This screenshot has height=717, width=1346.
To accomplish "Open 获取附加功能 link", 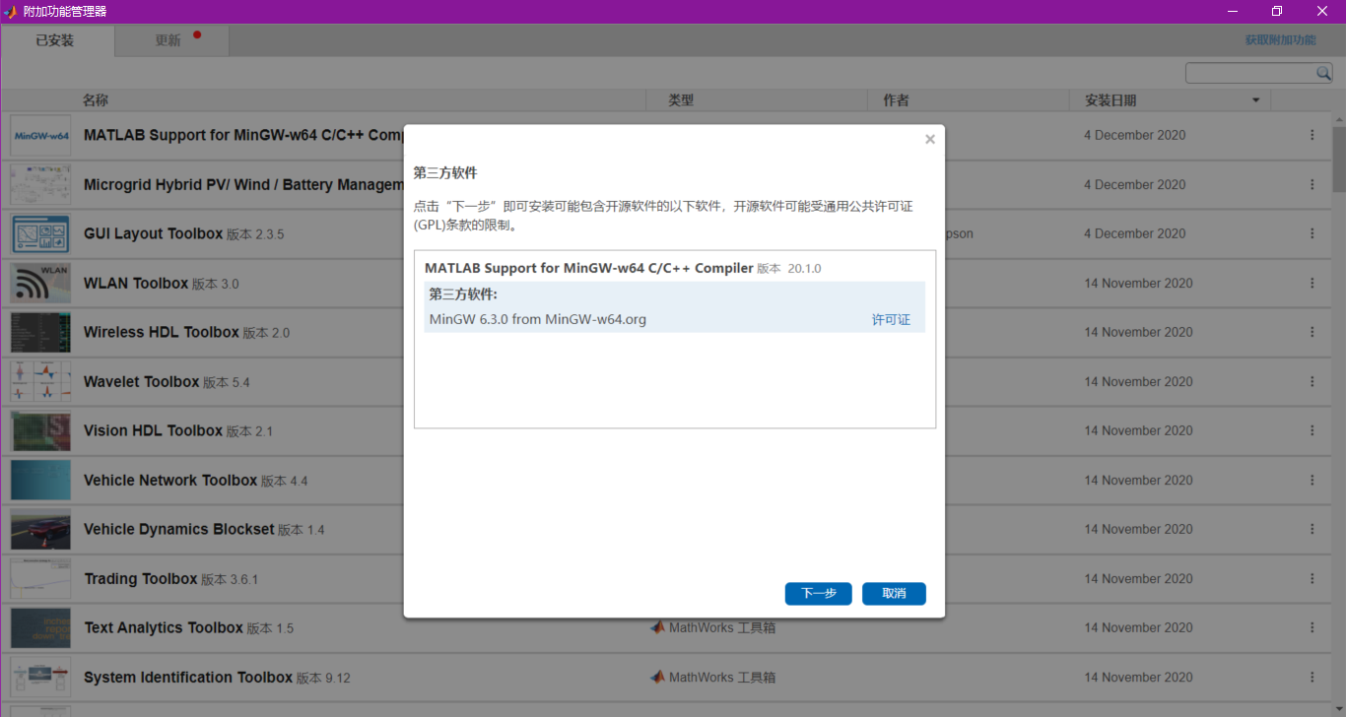I will pos(1280,40).
